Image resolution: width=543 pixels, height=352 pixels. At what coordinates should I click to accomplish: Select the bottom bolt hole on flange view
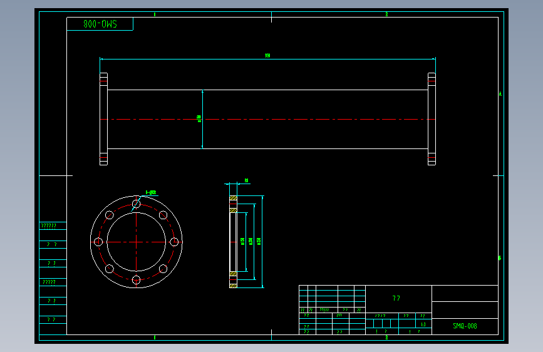click(137, 279)
